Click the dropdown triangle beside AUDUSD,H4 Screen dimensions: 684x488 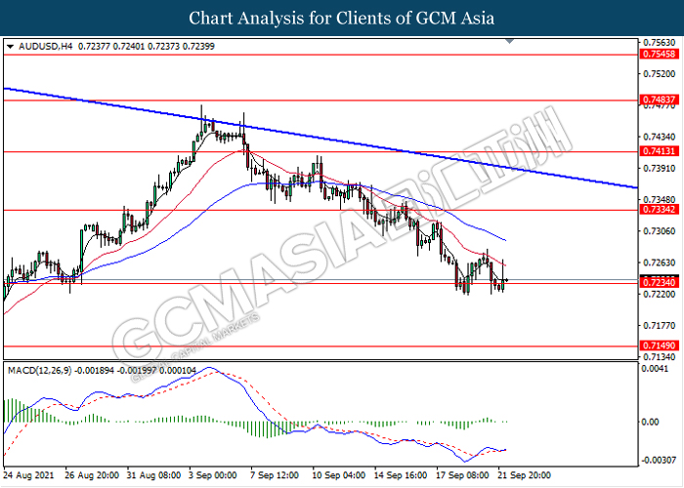click(11, 47)
